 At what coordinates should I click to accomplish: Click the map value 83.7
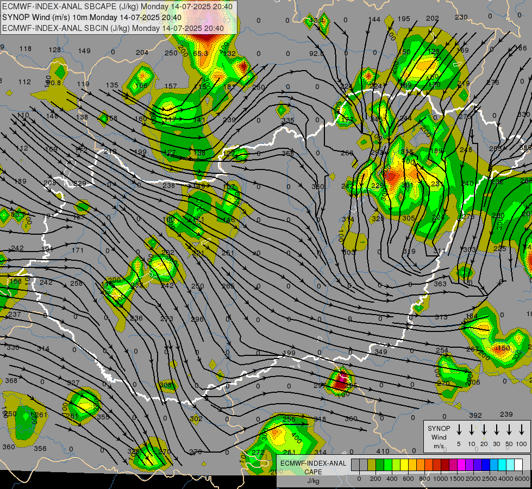(x=18, y=214)
